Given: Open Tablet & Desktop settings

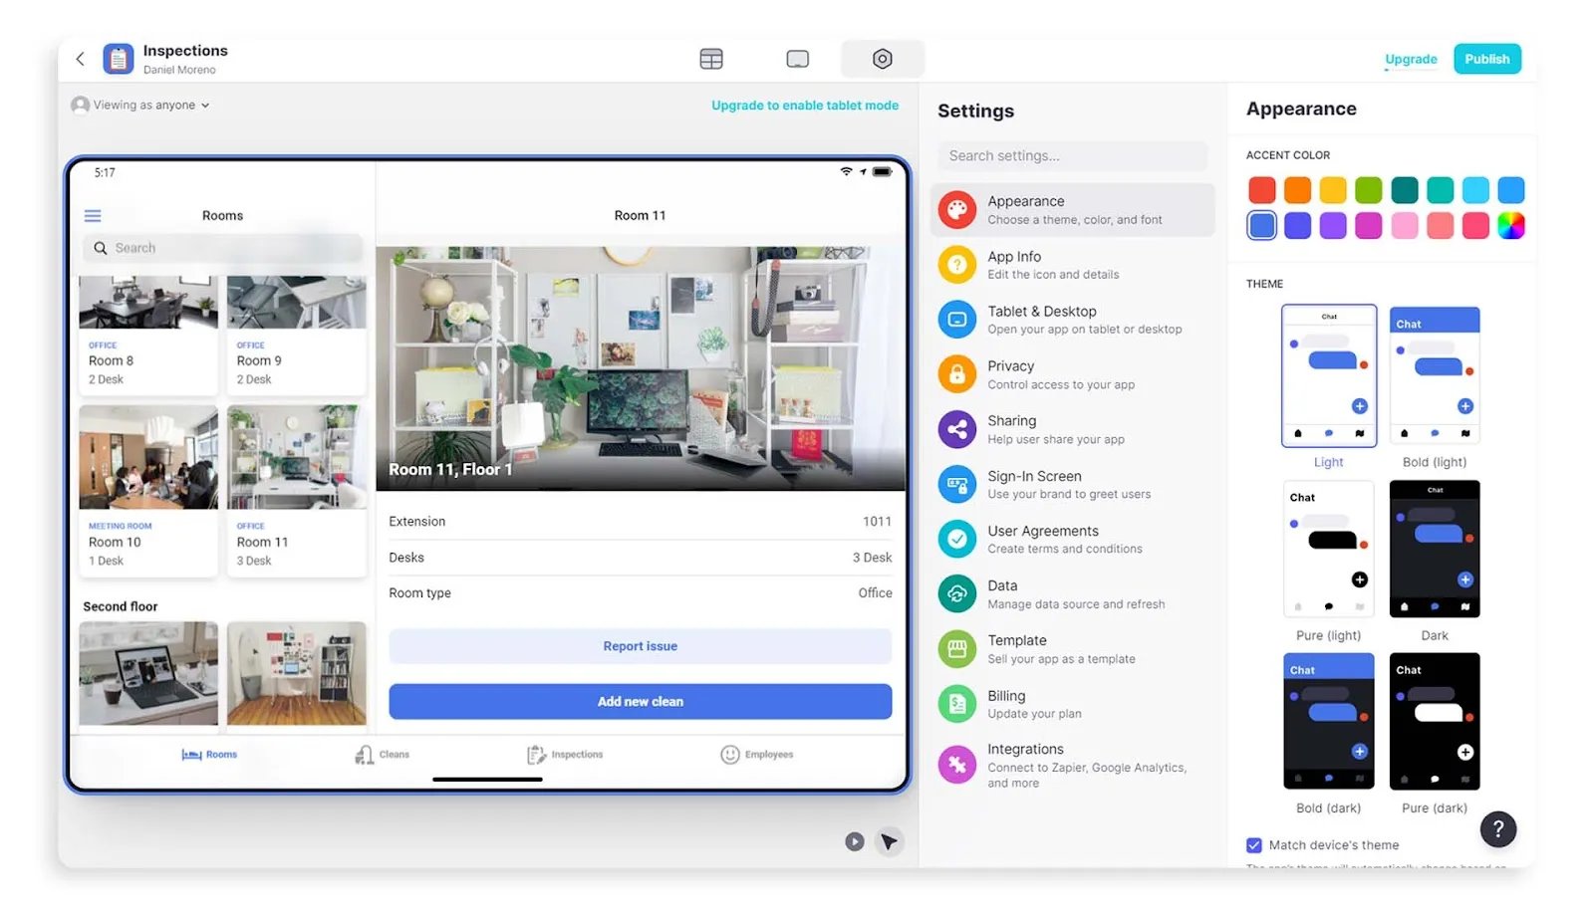Looking at the screenshot, I should (1073, 320).
